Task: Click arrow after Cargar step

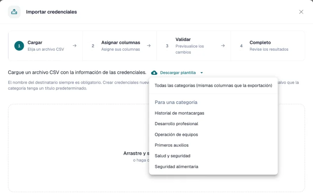Action: (75, 46)
